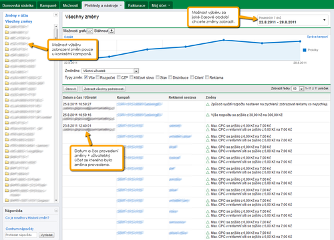Open the Fakturace tab
The image size is (334, 240).
[136, 5]
